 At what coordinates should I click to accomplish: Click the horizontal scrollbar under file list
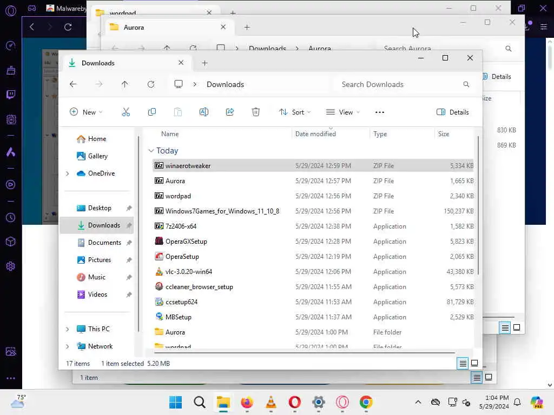[x=305, y=352]
